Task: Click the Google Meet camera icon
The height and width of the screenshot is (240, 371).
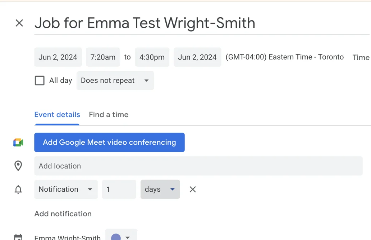Action: tap(18, 143)
